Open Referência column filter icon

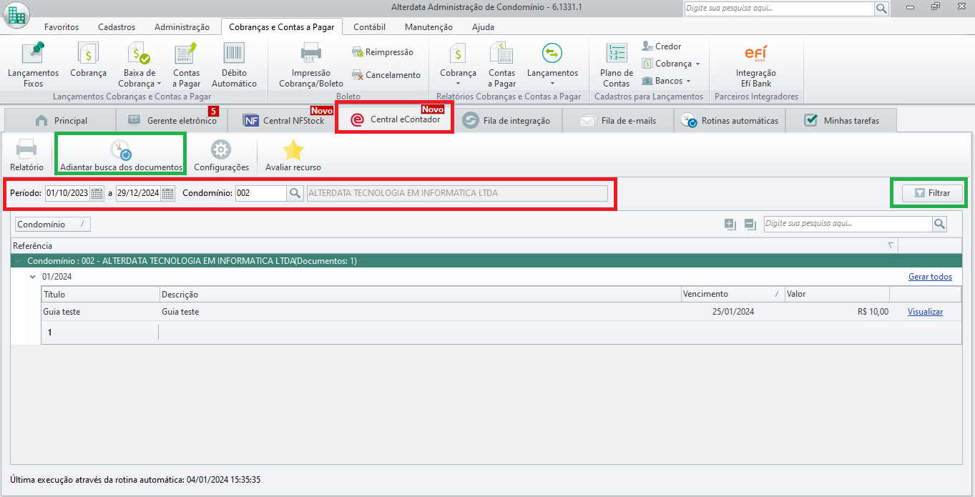point(891,245)
